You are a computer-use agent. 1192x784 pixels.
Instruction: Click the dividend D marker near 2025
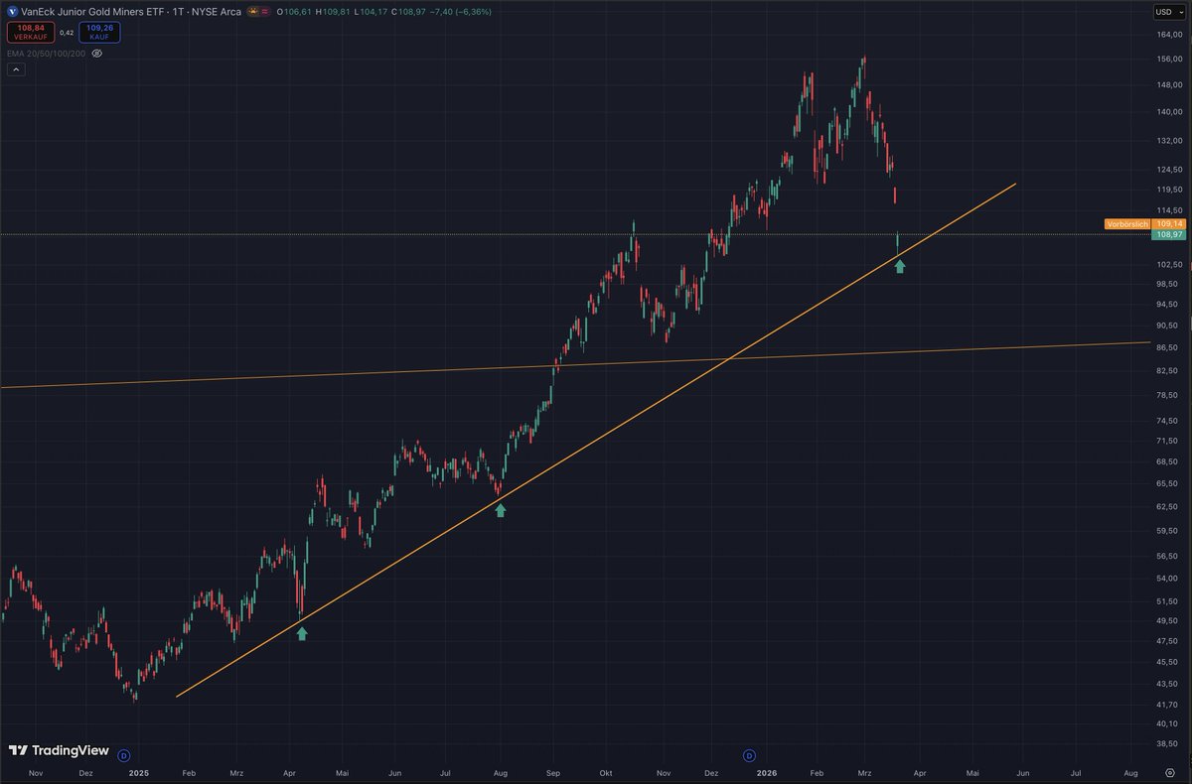[124, 755]
